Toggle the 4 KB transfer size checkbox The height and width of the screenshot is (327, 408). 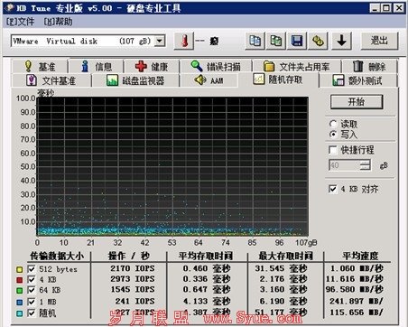point(32,279)
